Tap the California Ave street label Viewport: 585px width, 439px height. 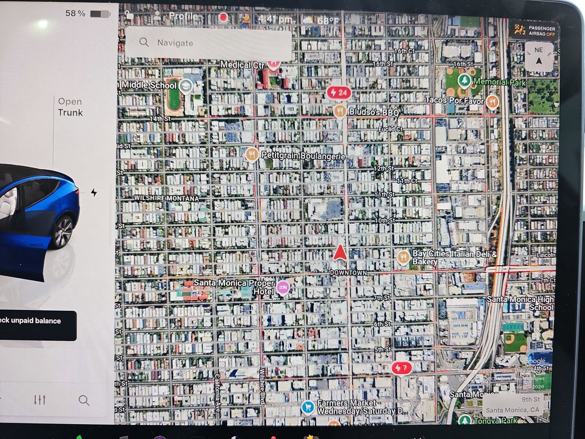(x=217, y=393)
